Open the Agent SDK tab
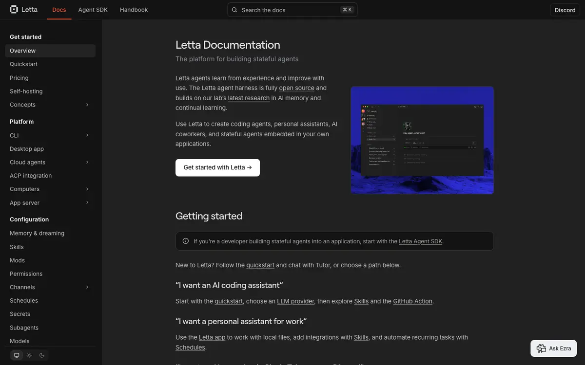The width and height of the screenshot is (585, 365). [93, 10]
